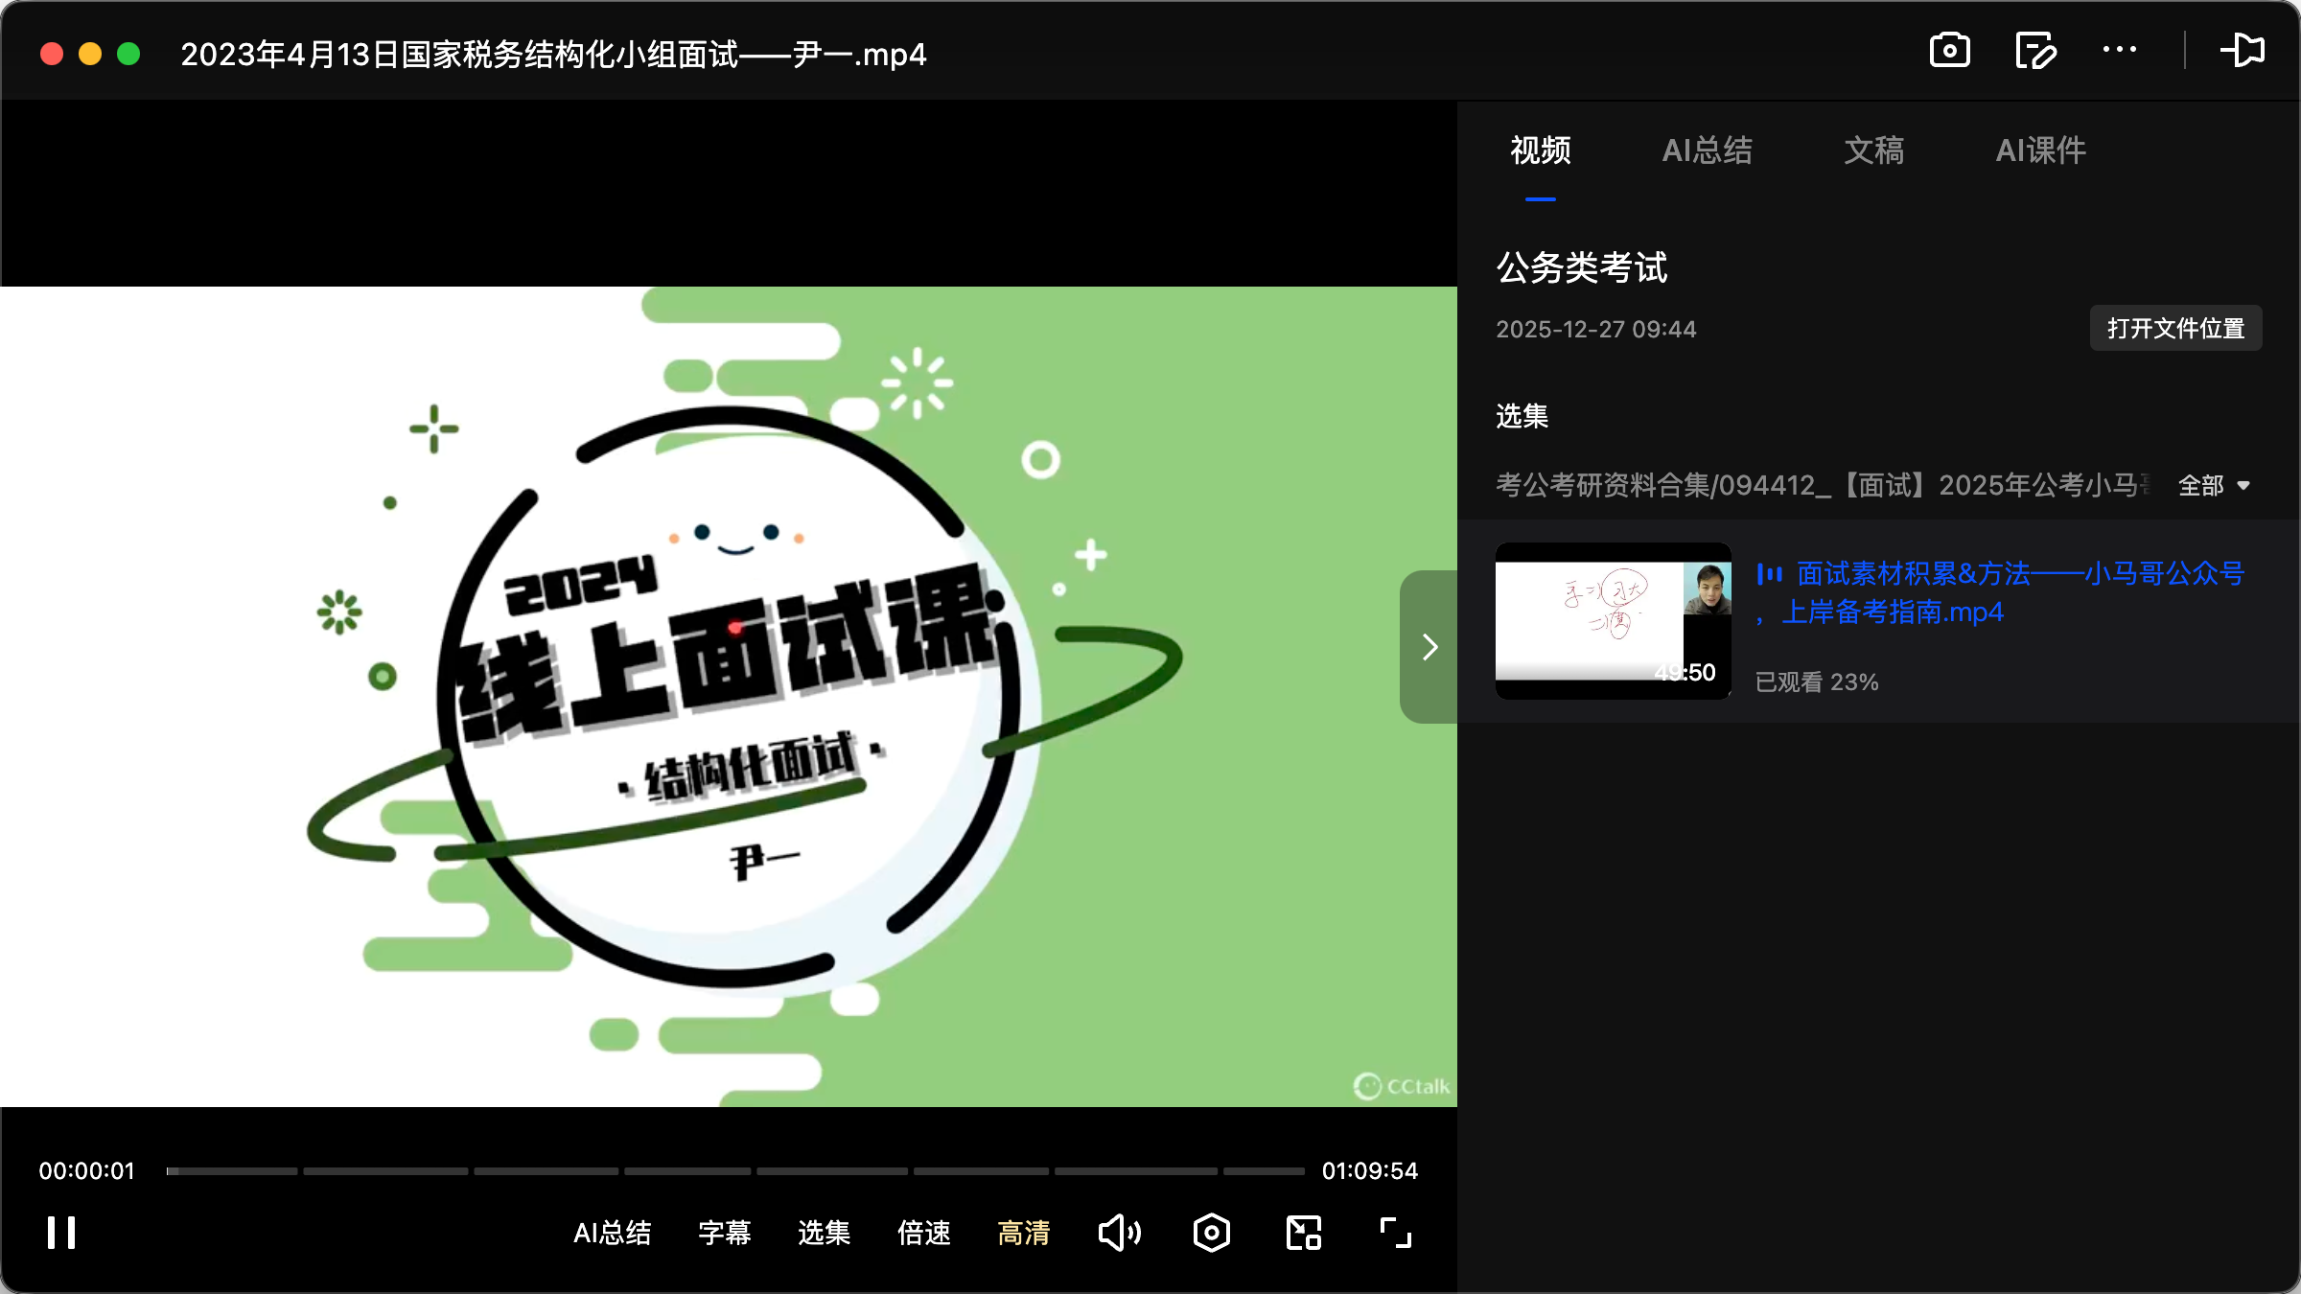Screen dimensions: 2301x1294
Task: Pin the player window on top
Action: 2243,51
